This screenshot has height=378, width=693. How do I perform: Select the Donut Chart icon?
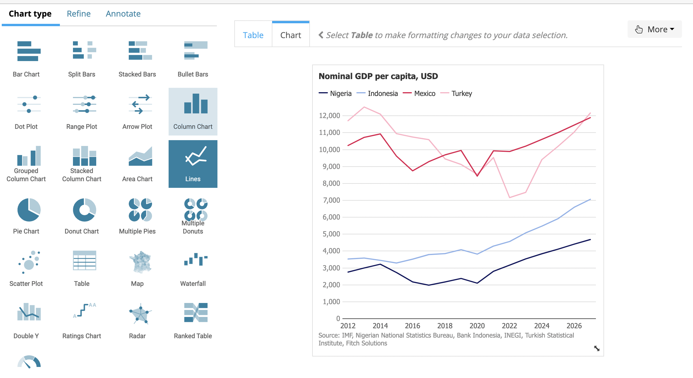click(84, 210)
